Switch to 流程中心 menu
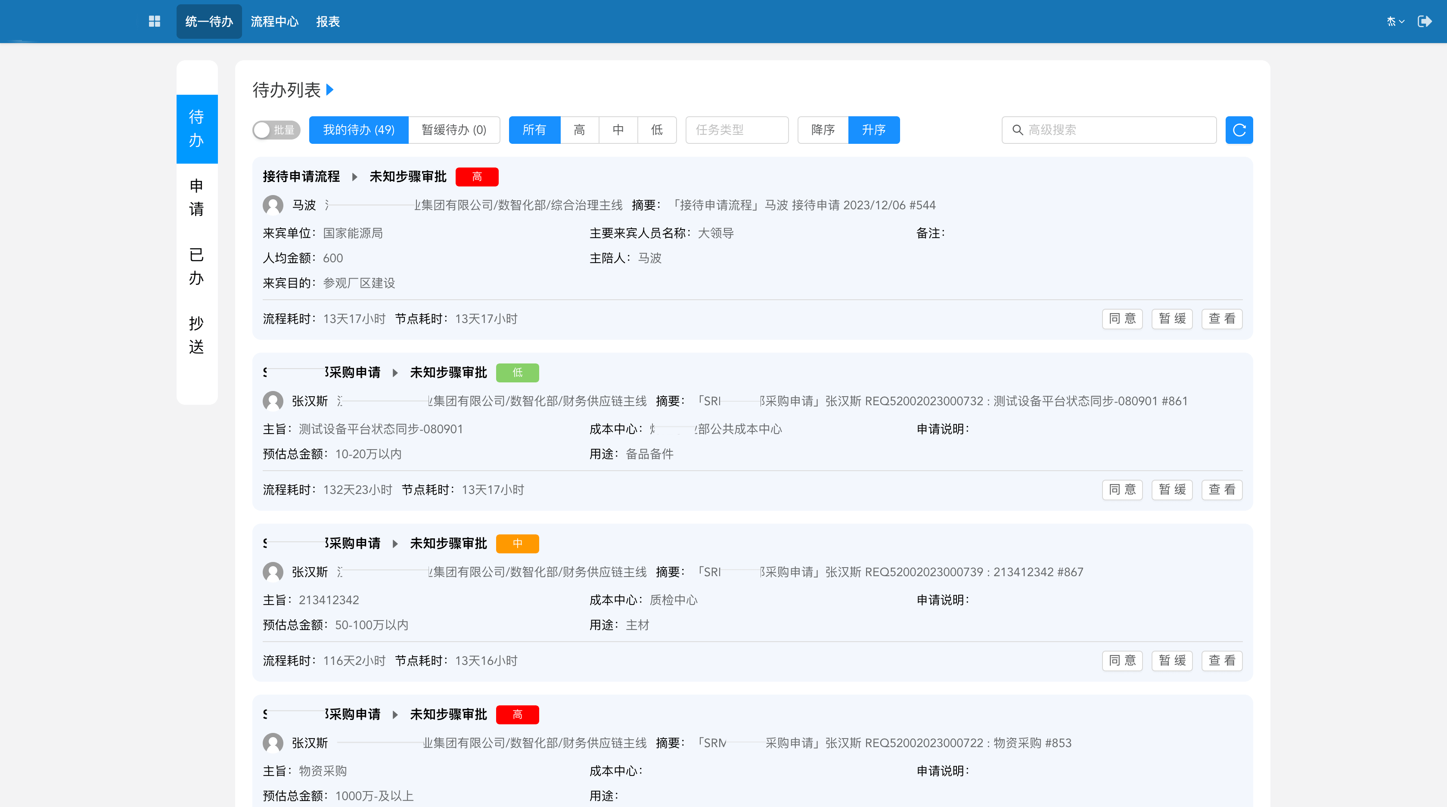The image size is (1447, 807). [274, 22]
